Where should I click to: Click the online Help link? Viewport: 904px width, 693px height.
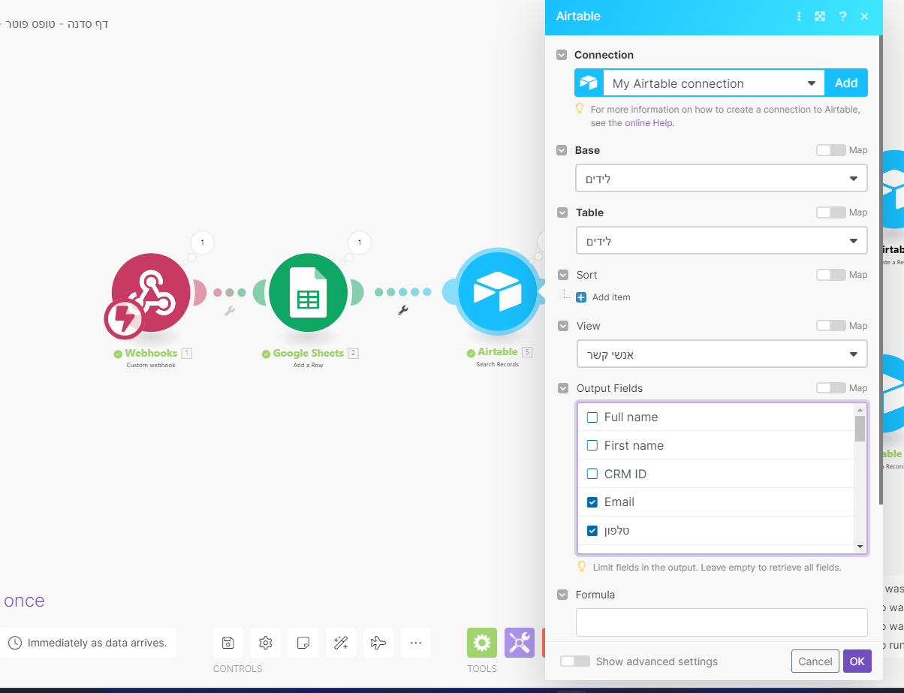(648, 123)
